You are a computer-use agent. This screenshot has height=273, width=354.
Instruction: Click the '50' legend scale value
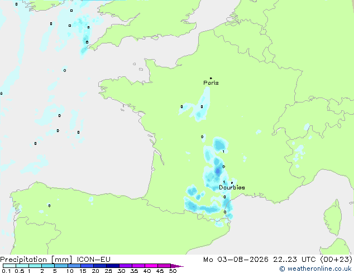coord(173,271)
